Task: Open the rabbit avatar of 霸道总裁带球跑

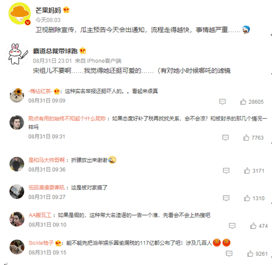Action: coord(17,54)
